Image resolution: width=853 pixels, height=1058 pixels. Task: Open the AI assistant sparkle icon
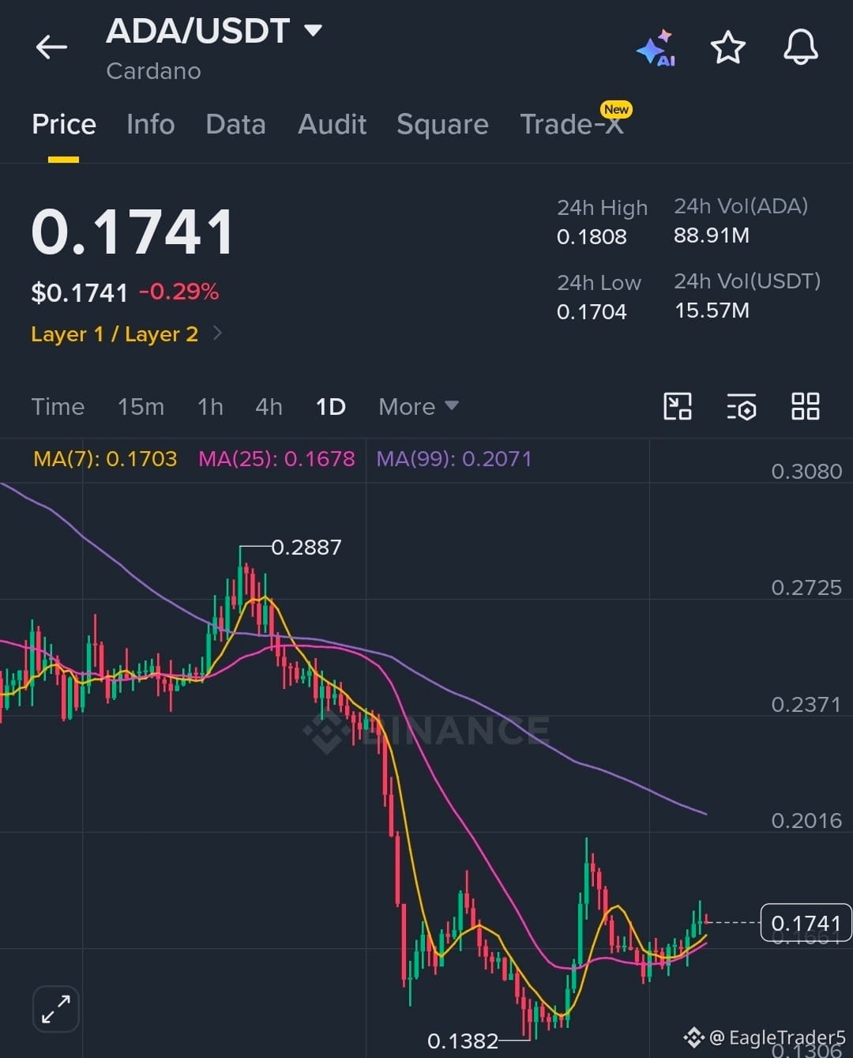coord(656,48)
